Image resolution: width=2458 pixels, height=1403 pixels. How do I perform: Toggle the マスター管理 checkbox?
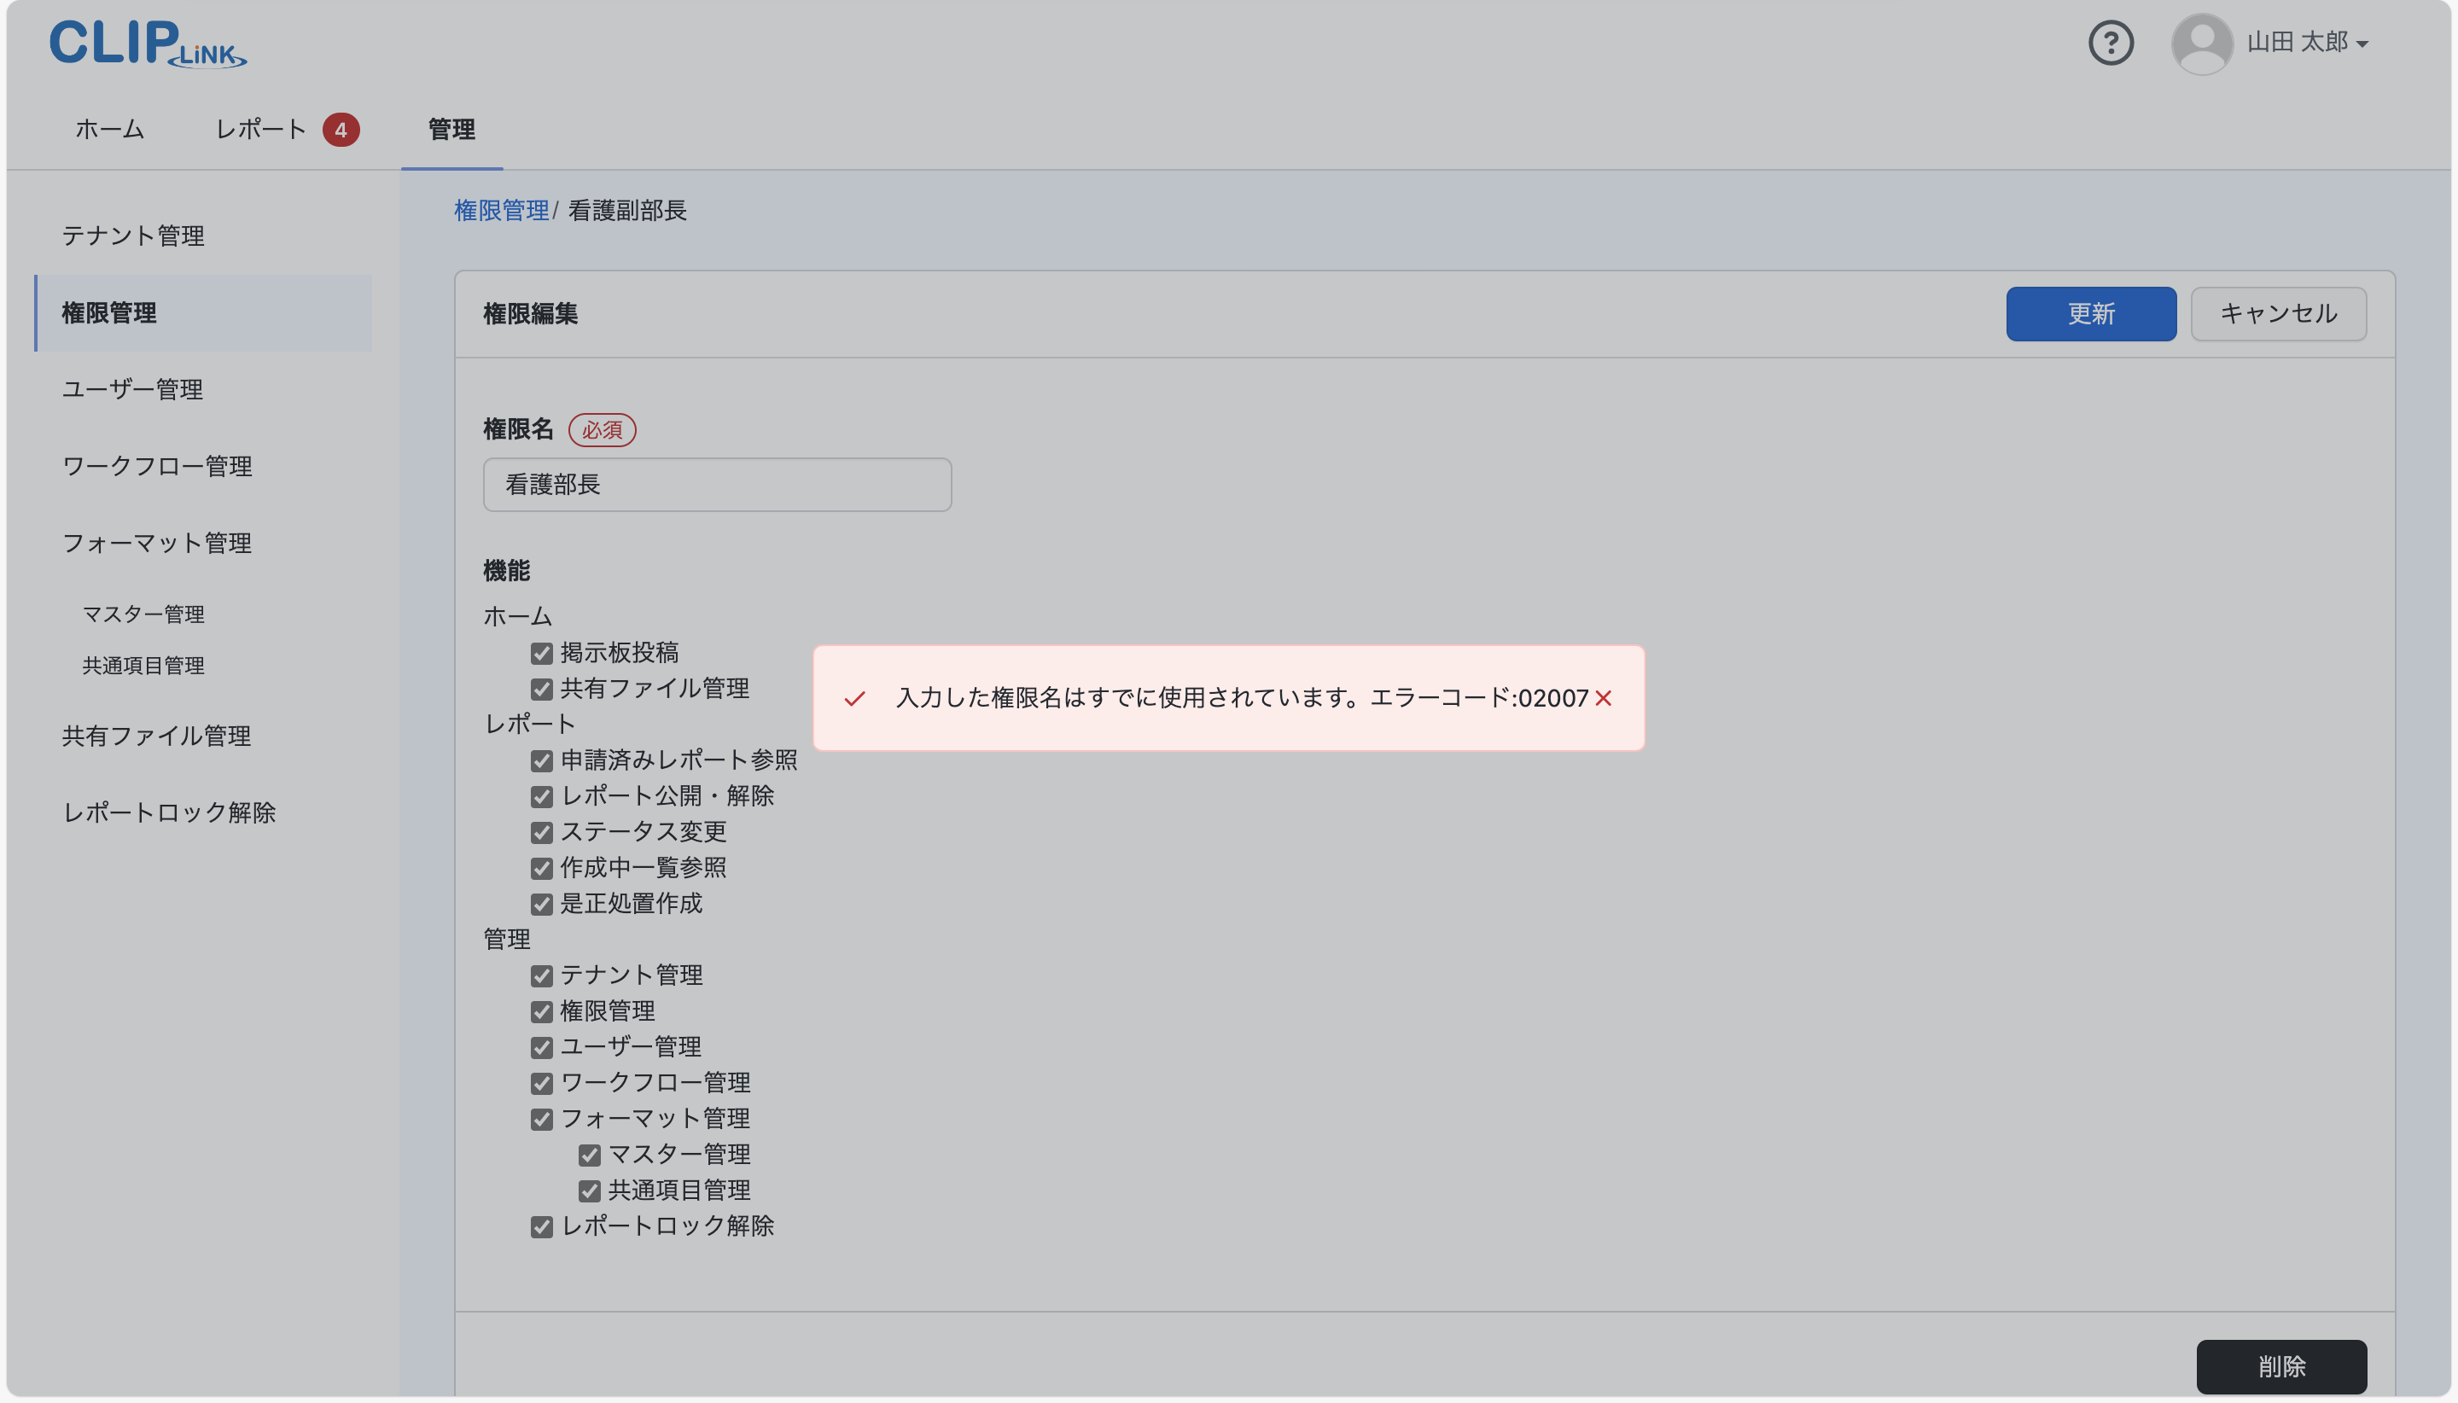590,1155
